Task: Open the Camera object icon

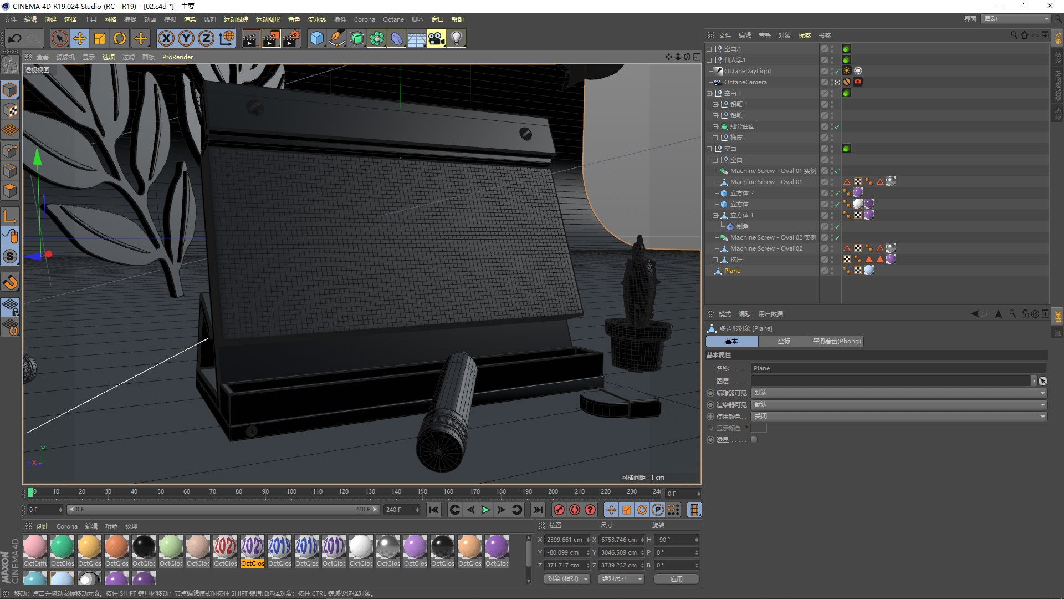Action: click(436, 38)
